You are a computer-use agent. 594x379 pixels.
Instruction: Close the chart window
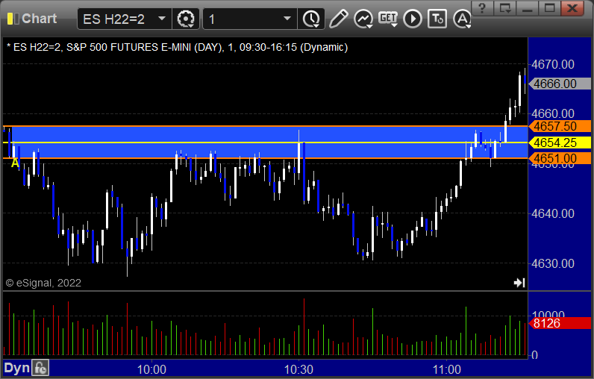[x=572, y=7]
